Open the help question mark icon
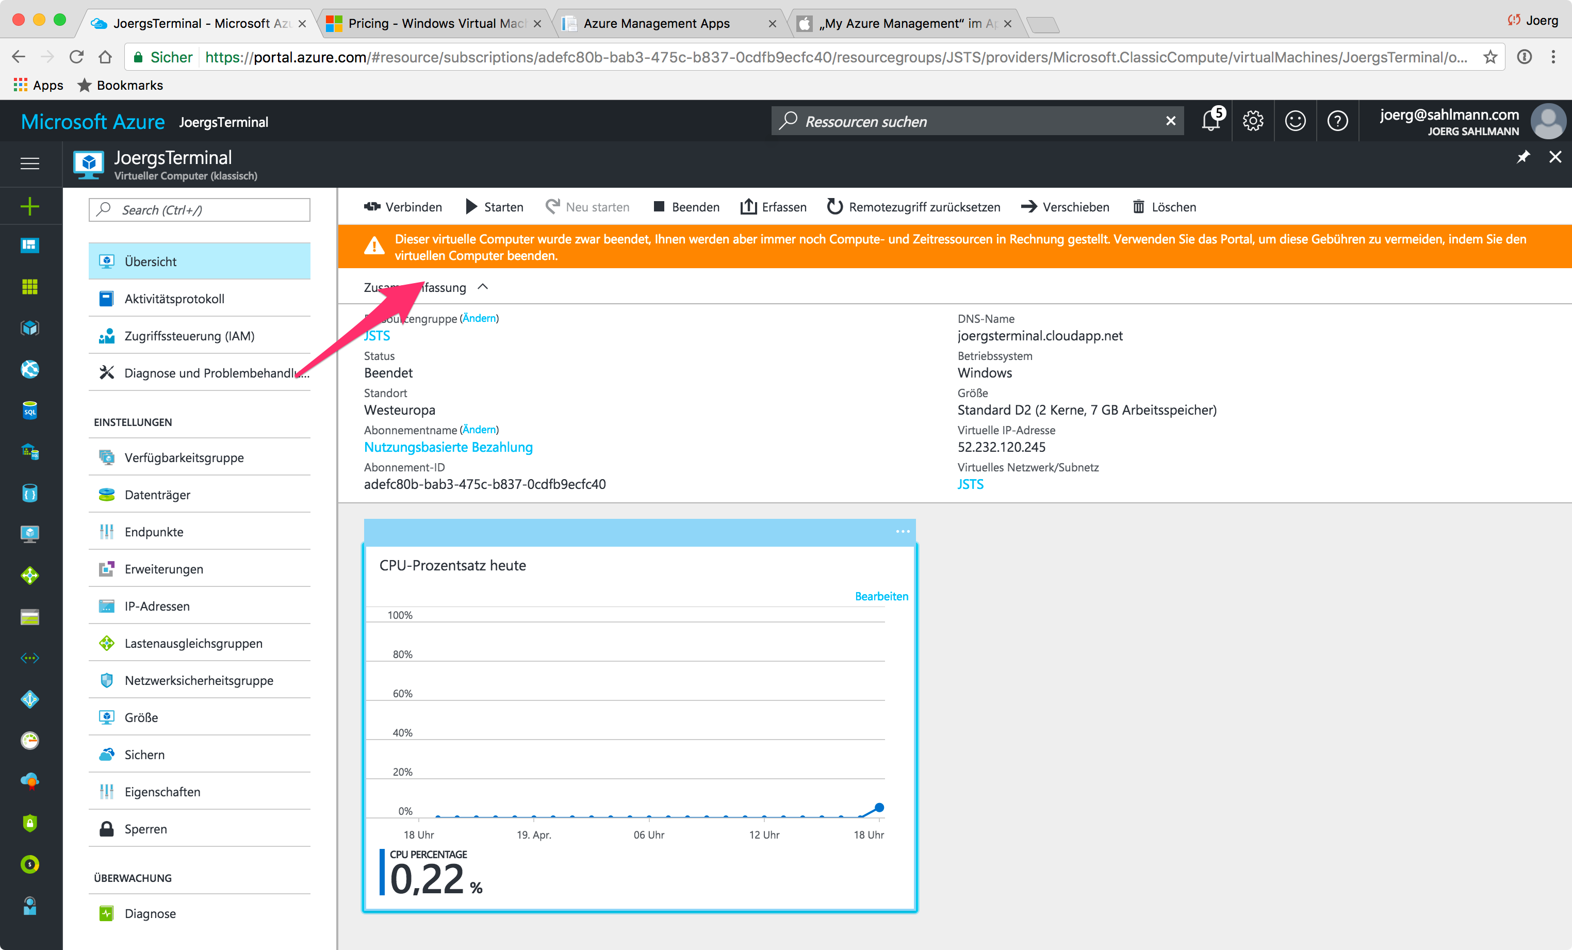The image size is (1572, 950). pos(1337,121)
